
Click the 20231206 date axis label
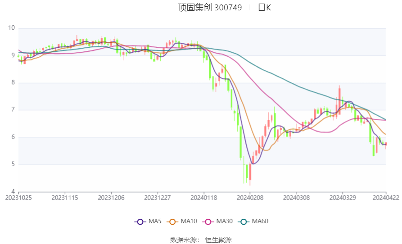click(x=111, y=198)
